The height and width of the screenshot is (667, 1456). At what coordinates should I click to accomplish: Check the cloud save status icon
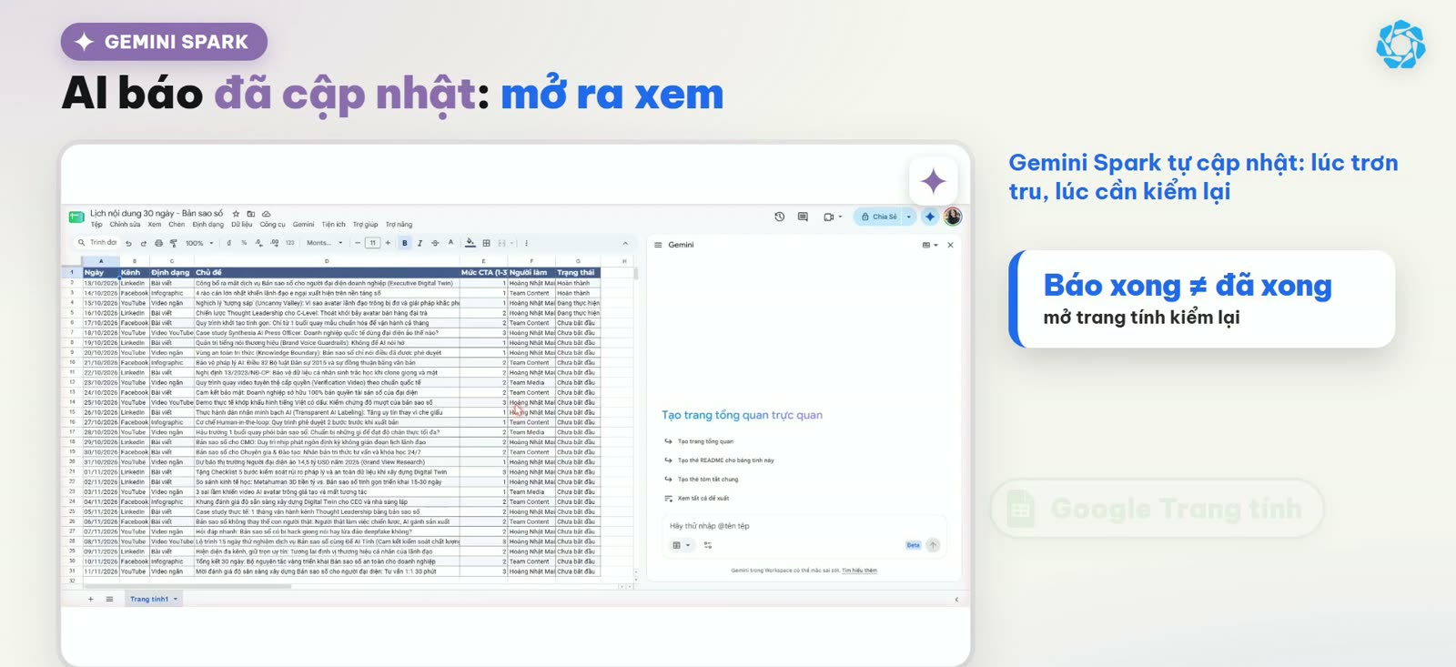(x=266, y=214)
